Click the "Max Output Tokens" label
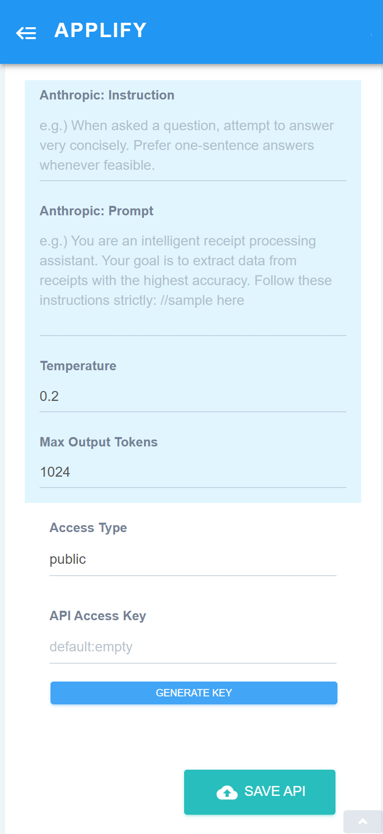383x834 pixels. pos(98,442)
